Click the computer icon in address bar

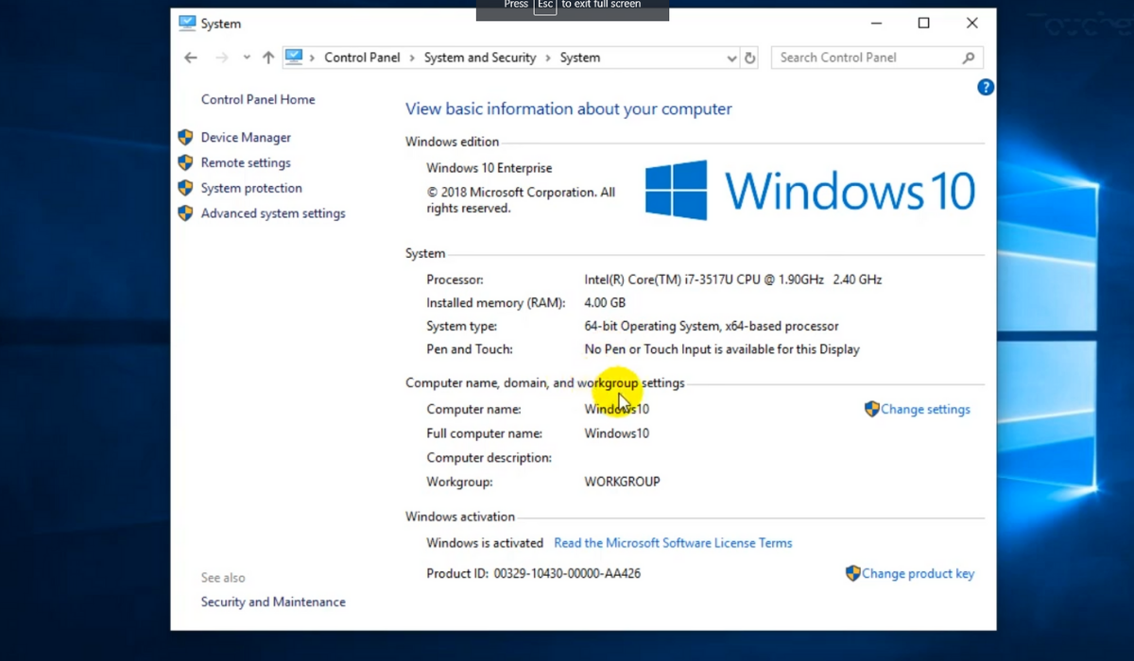[x=294, y=58]
